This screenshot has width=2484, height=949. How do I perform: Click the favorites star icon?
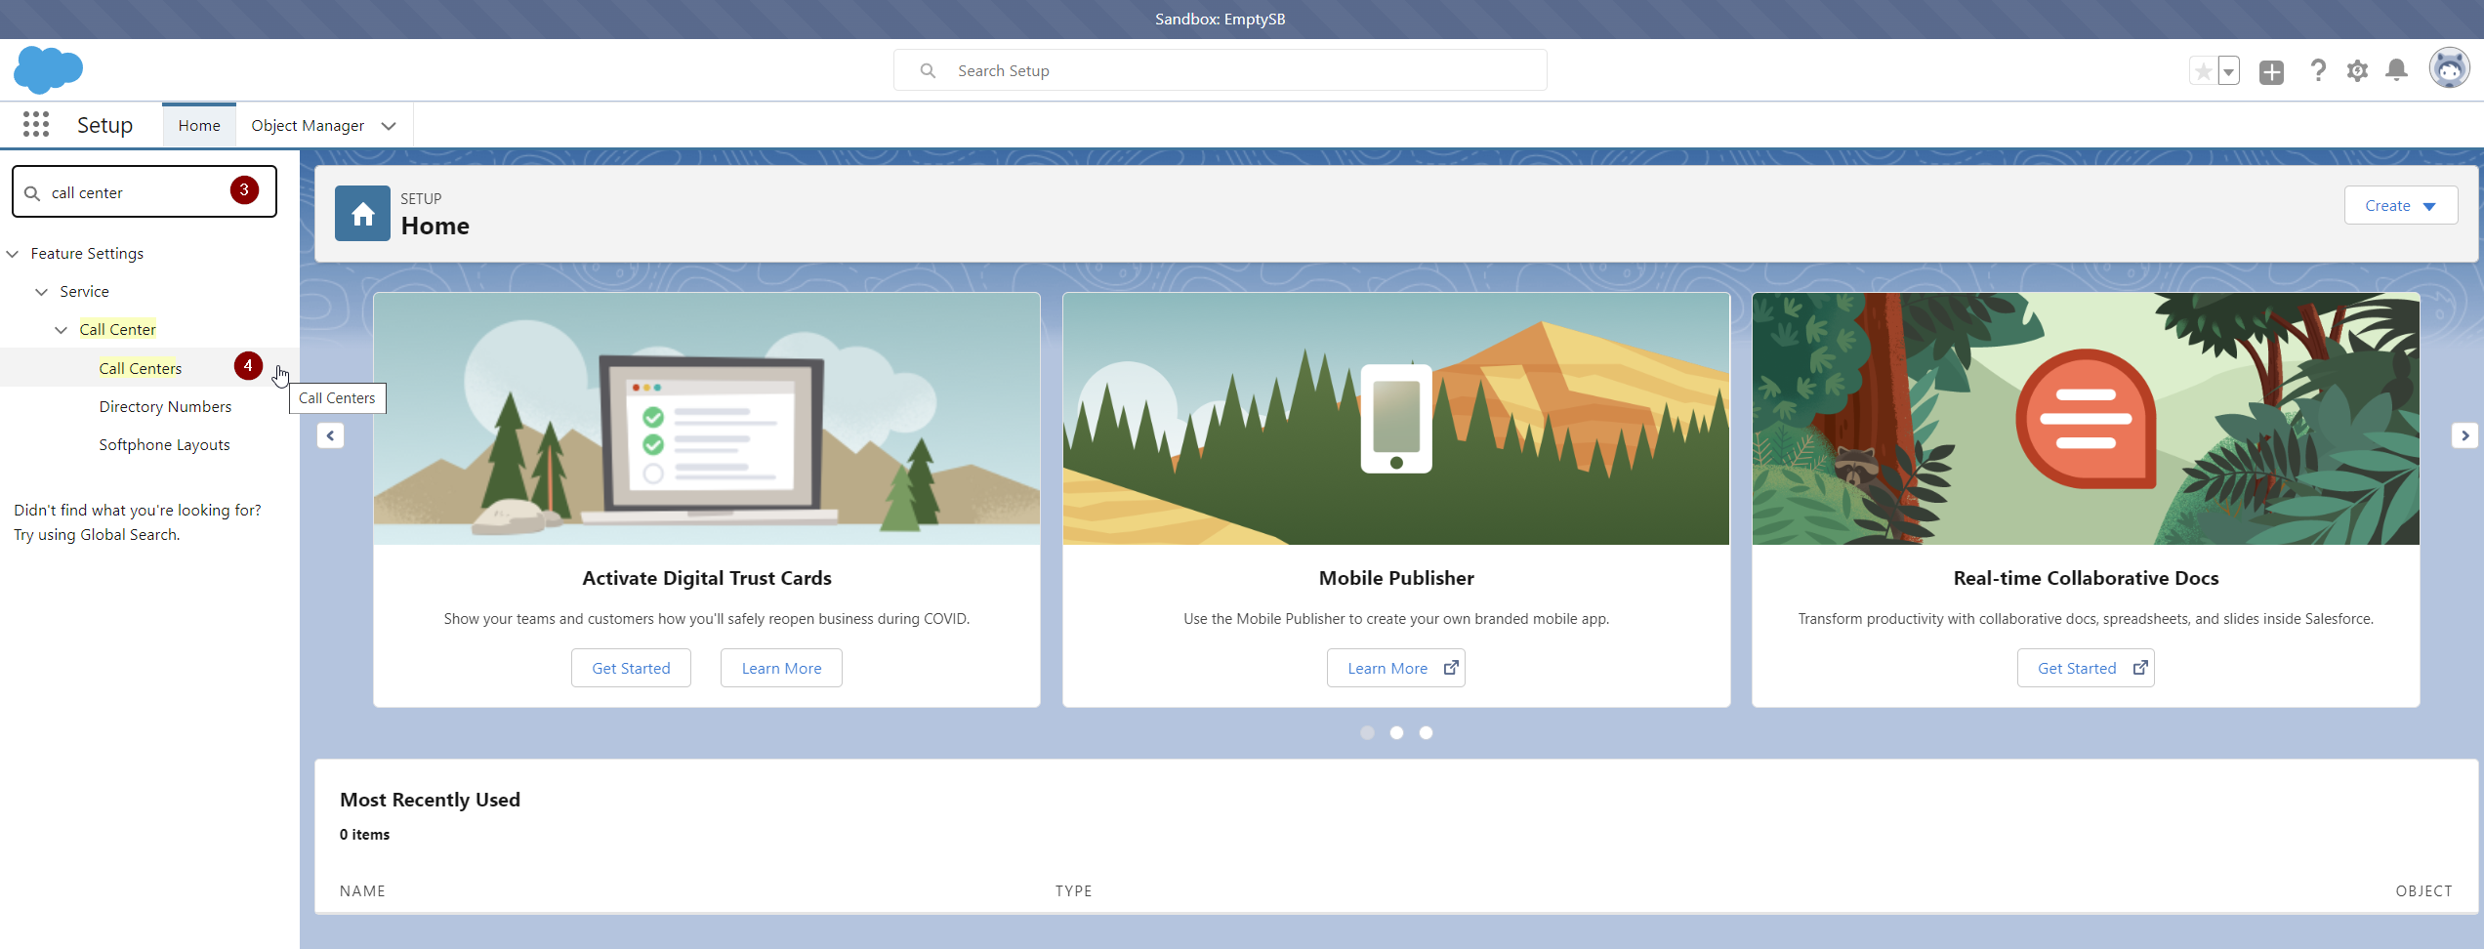(2203, 71)
